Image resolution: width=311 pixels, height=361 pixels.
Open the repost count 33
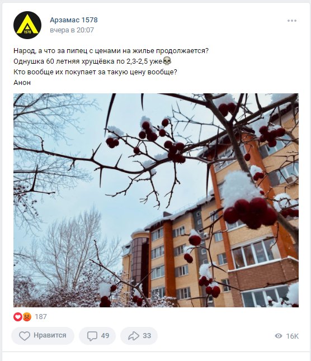click(x=147, y=336)
